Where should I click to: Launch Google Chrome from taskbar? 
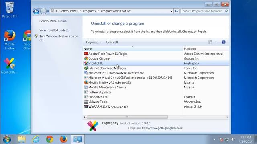tap(49, 139)
